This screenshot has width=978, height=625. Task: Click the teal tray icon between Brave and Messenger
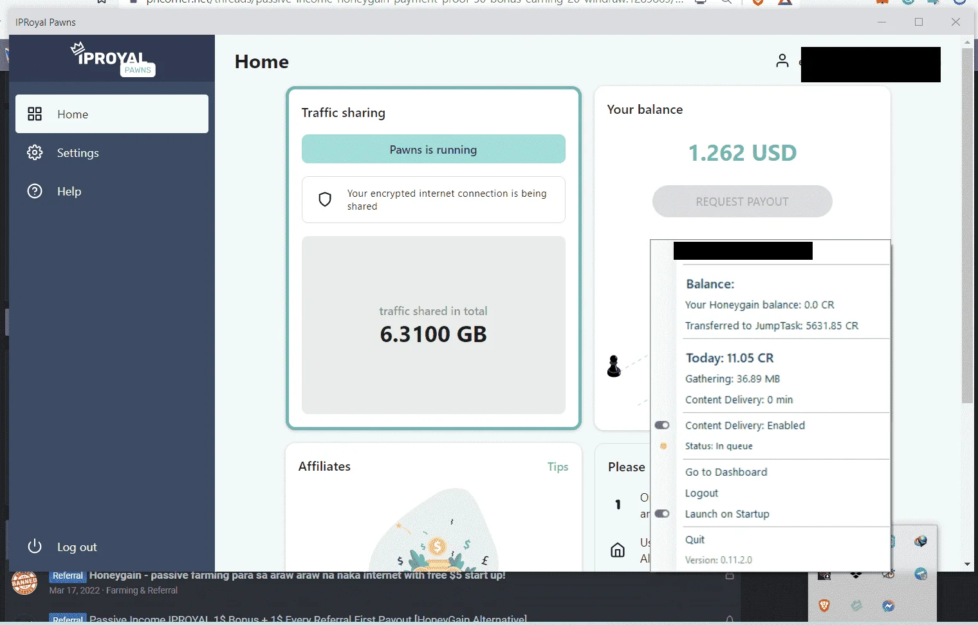pyautogui.click(x=856, y=605)
